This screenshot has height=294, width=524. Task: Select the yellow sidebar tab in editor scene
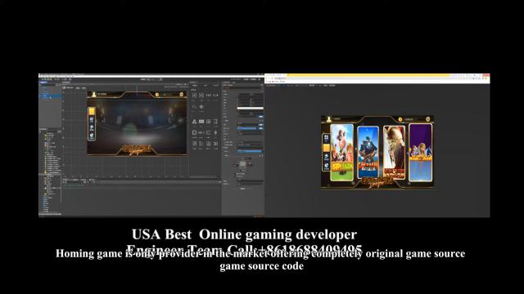pyautogui.click(x=92, y=111)
